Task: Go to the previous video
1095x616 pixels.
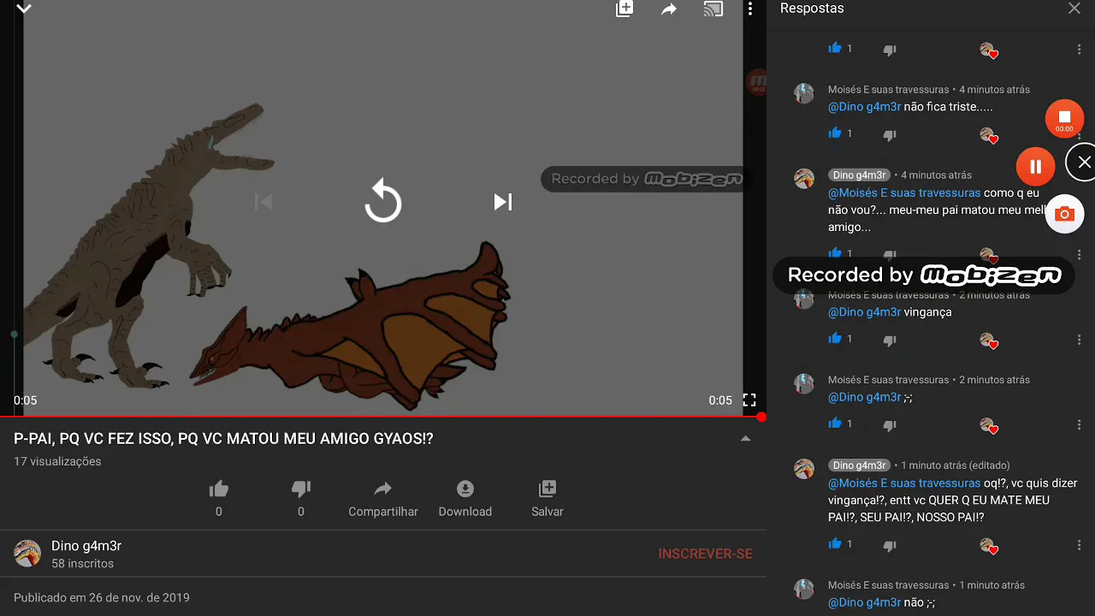Action: click(263, 202)
